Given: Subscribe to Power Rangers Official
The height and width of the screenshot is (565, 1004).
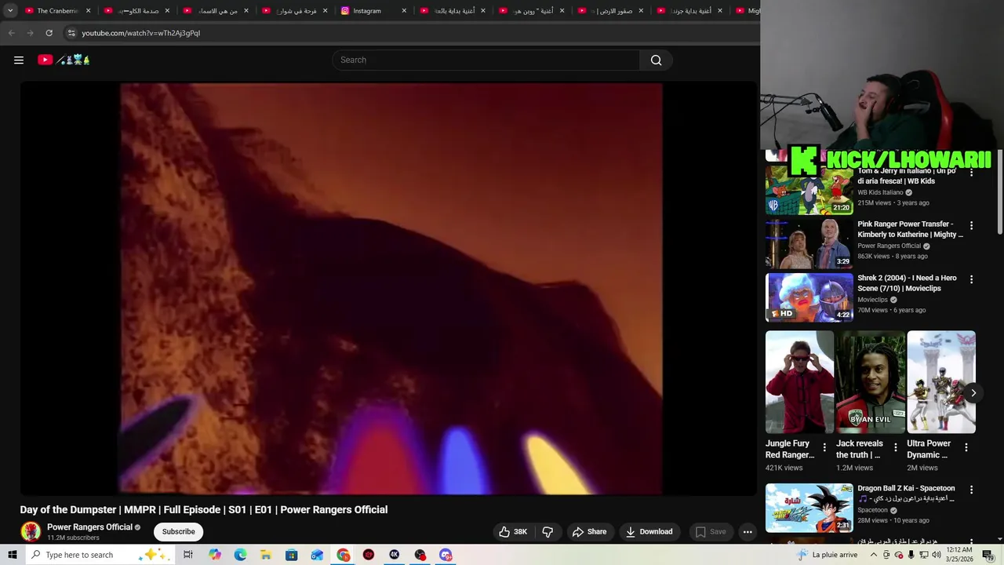Looking at the screenshot, I should click(178, 531).
